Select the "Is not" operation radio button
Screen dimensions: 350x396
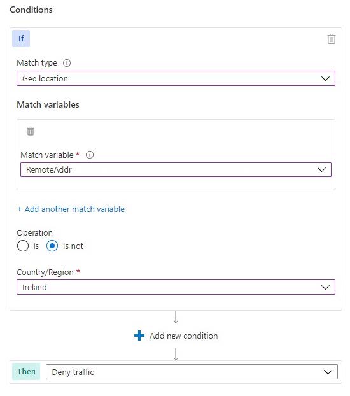tap(52, 246)
